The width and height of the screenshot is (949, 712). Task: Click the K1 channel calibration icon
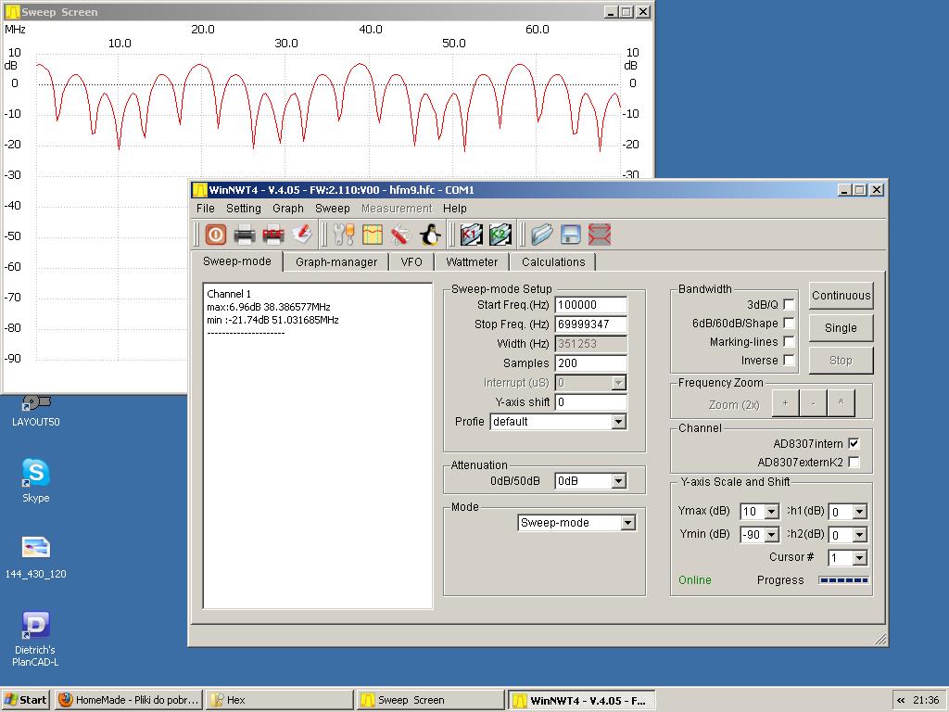click(471, 235)
